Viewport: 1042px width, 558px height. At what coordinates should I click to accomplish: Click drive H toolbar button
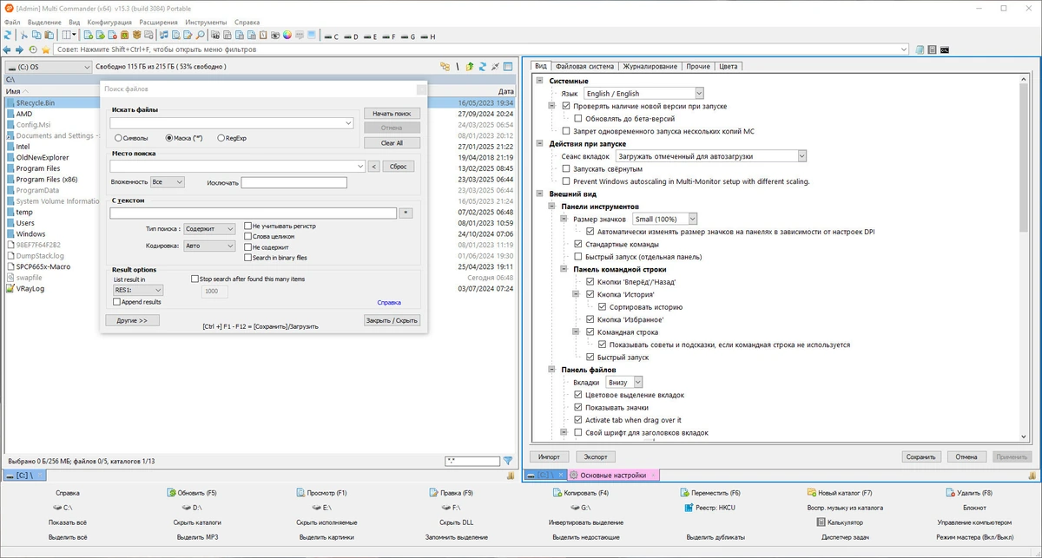click(428, 36)
